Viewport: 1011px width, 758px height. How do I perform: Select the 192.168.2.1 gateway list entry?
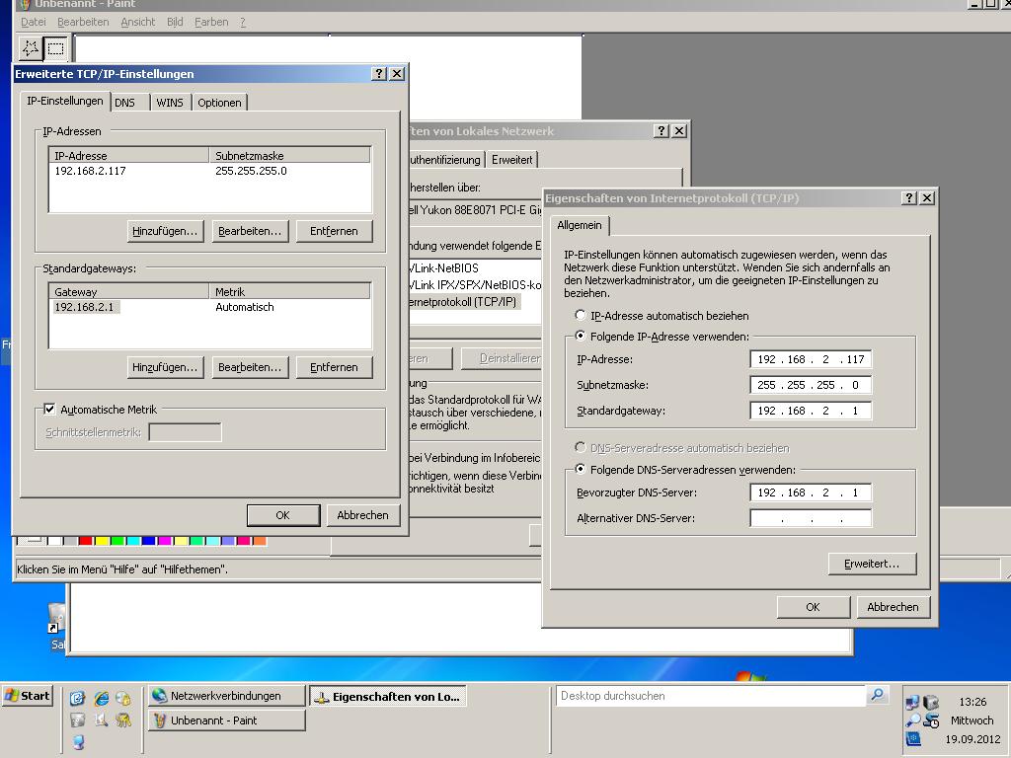click(x=85, y=308)
